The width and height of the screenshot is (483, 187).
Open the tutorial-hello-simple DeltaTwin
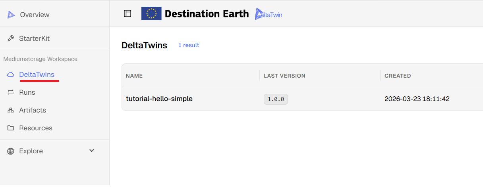pos(159,99)
